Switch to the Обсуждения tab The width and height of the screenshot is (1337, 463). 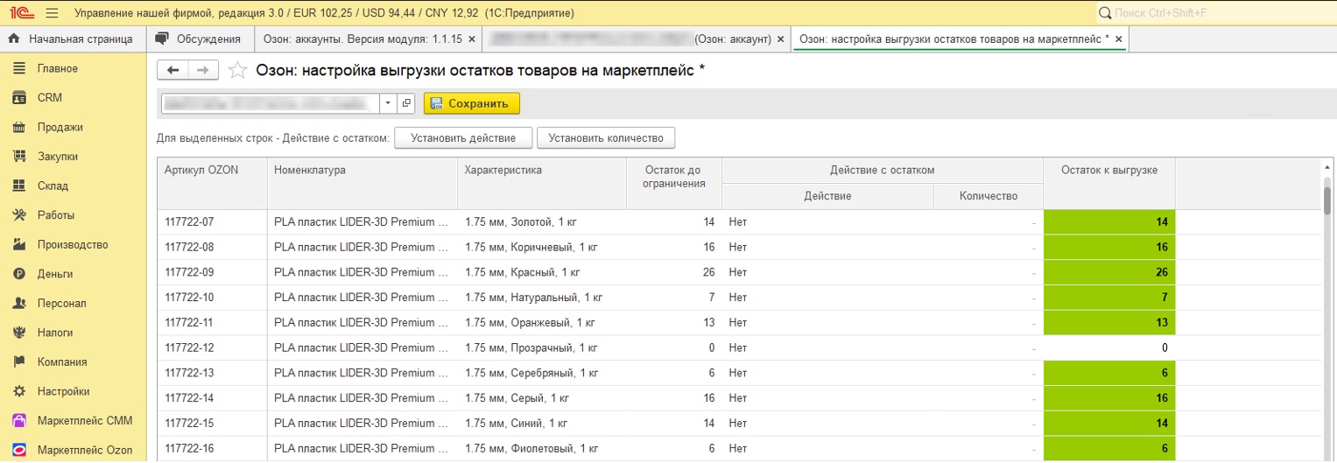point(199,39)
